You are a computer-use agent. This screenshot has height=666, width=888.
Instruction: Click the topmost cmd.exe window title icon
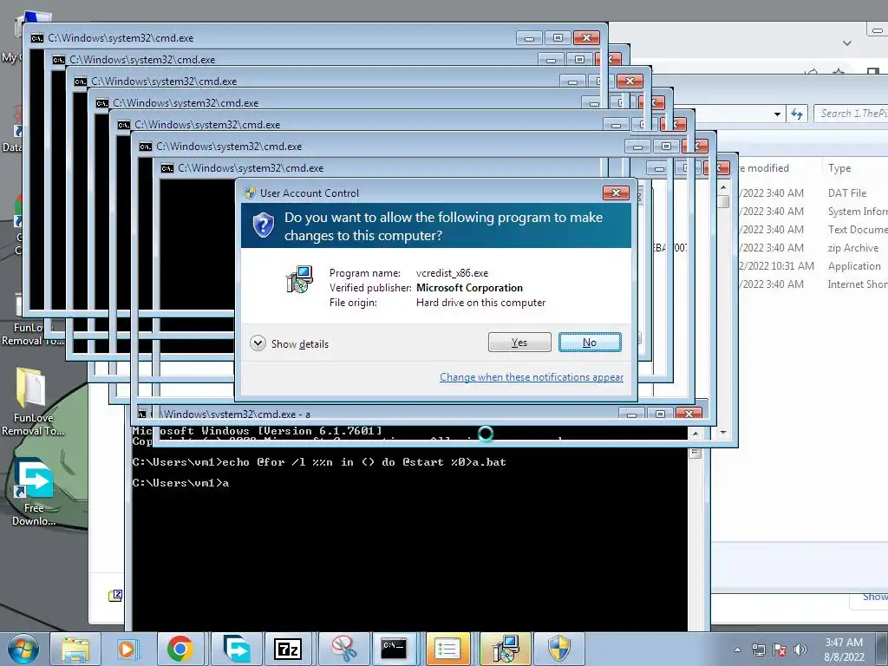36,38
